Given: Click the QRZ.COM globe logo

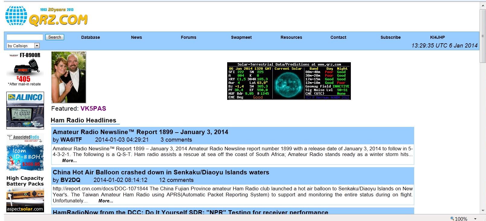Looking at the screenshot, I should (x=16, y=16).
